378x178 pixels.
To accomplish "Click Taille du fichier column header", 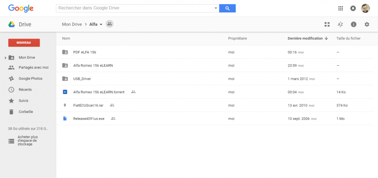I will pos(349,39).
